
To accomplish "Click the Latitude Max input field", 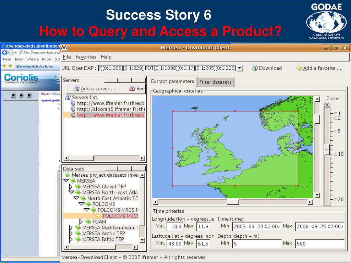I will (x=203, y=243).
